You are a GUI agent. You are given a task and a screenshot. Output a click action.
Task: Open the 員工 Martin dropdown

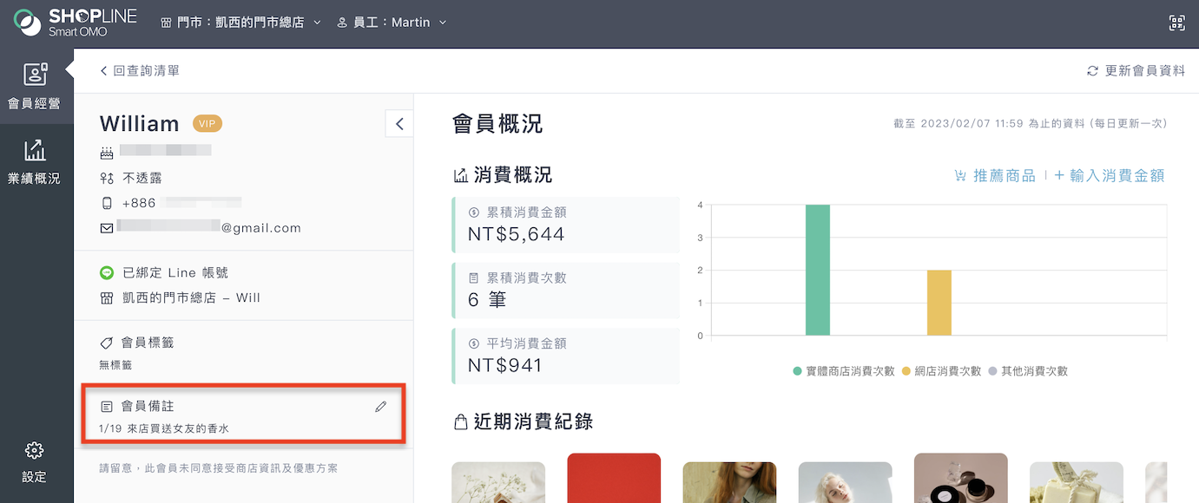click(x=392, y=23)
